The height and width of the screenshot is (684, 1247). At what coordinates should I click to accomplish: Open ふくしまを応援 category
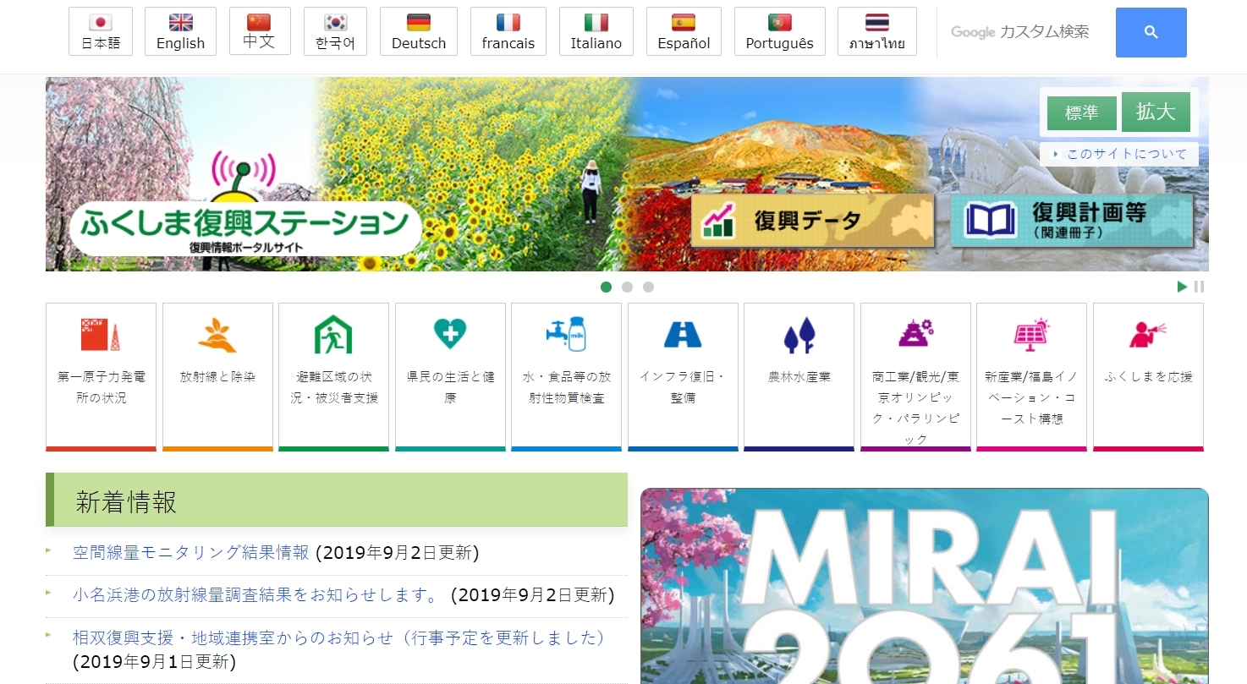click(1148, 377)
